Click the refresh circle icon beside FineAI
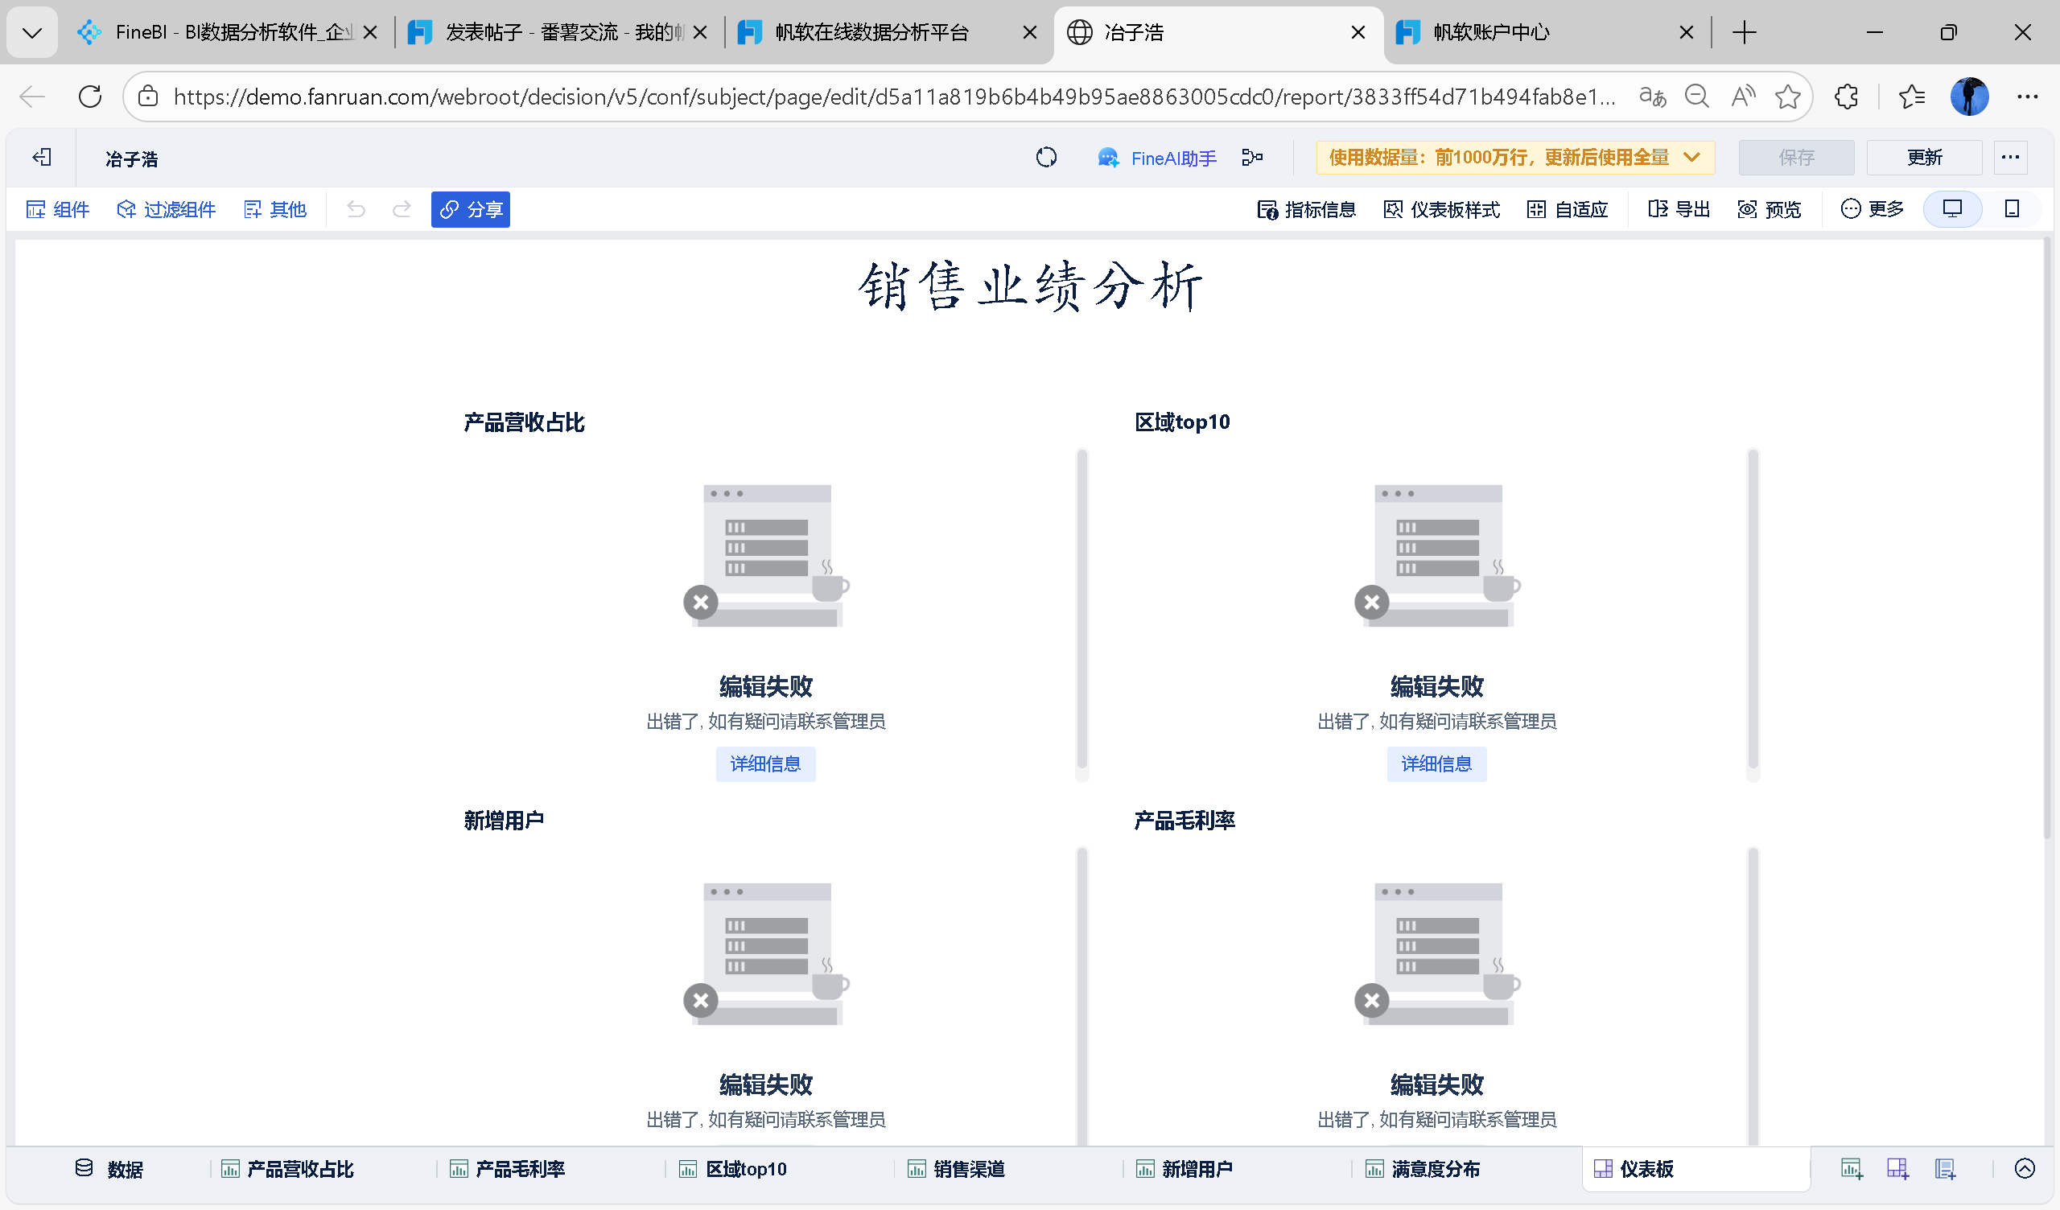This screenshot has height=1210, width=2060. tap(1045, 157)
